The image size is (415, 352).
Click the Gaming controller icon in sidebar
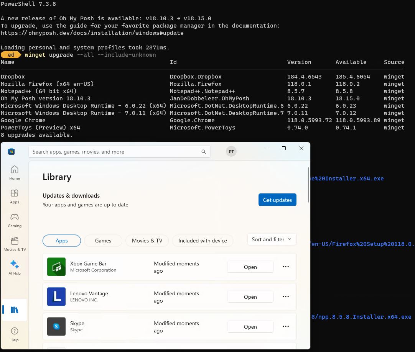(x=14, y=218)
